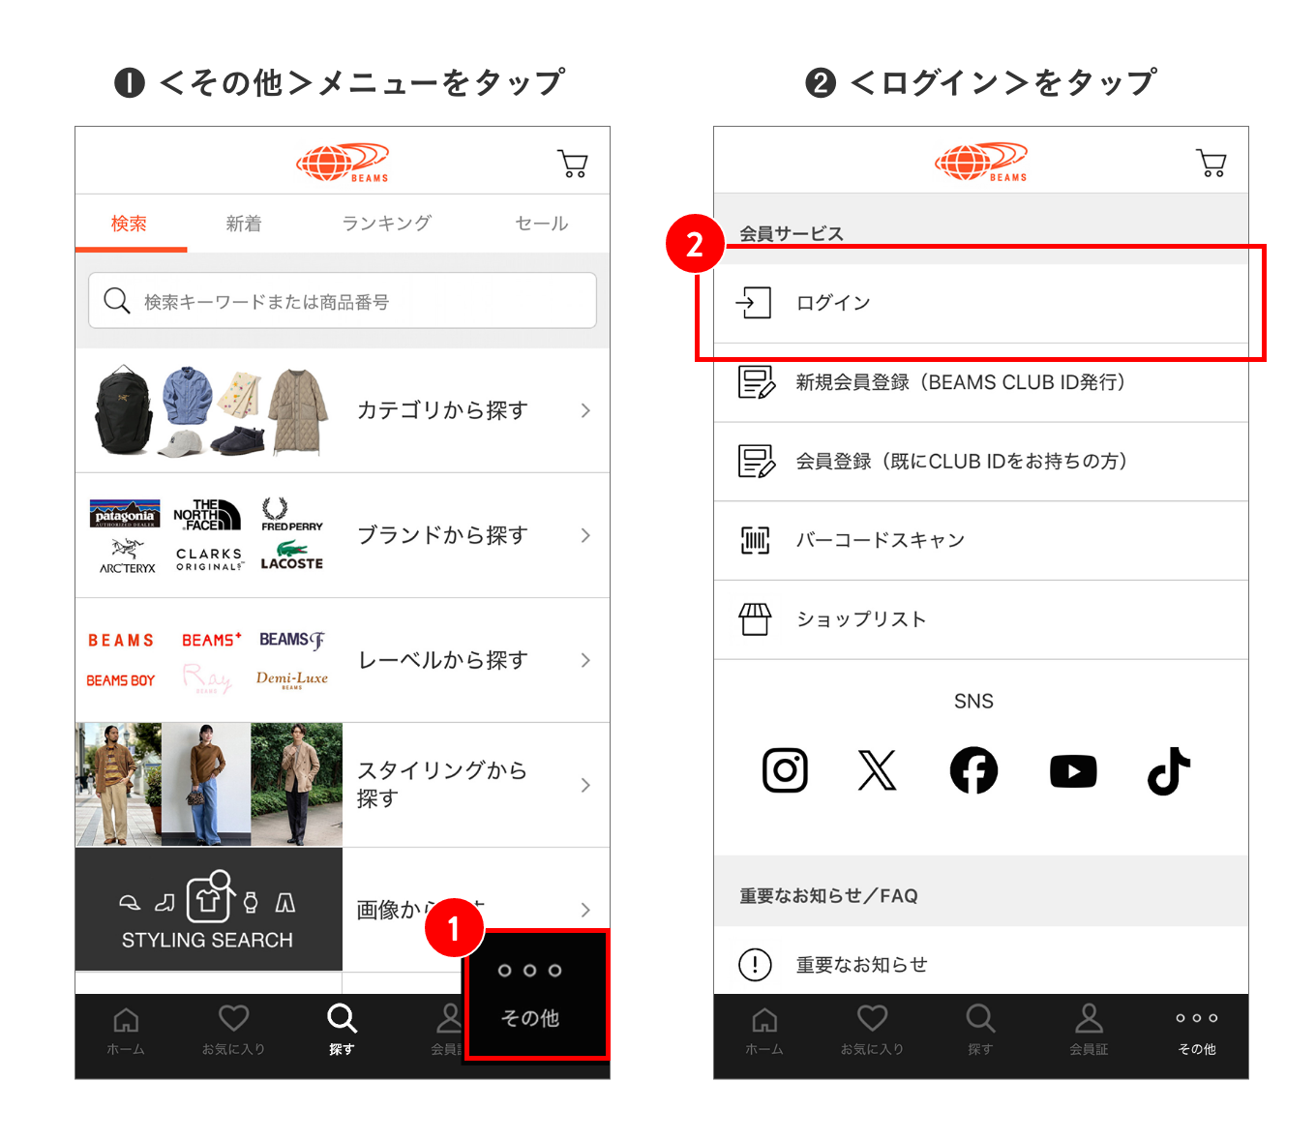Viewport: 1316px width, 1141px height.
Task: Expand the ブランドから探す chevron
Action: point(585,535)
